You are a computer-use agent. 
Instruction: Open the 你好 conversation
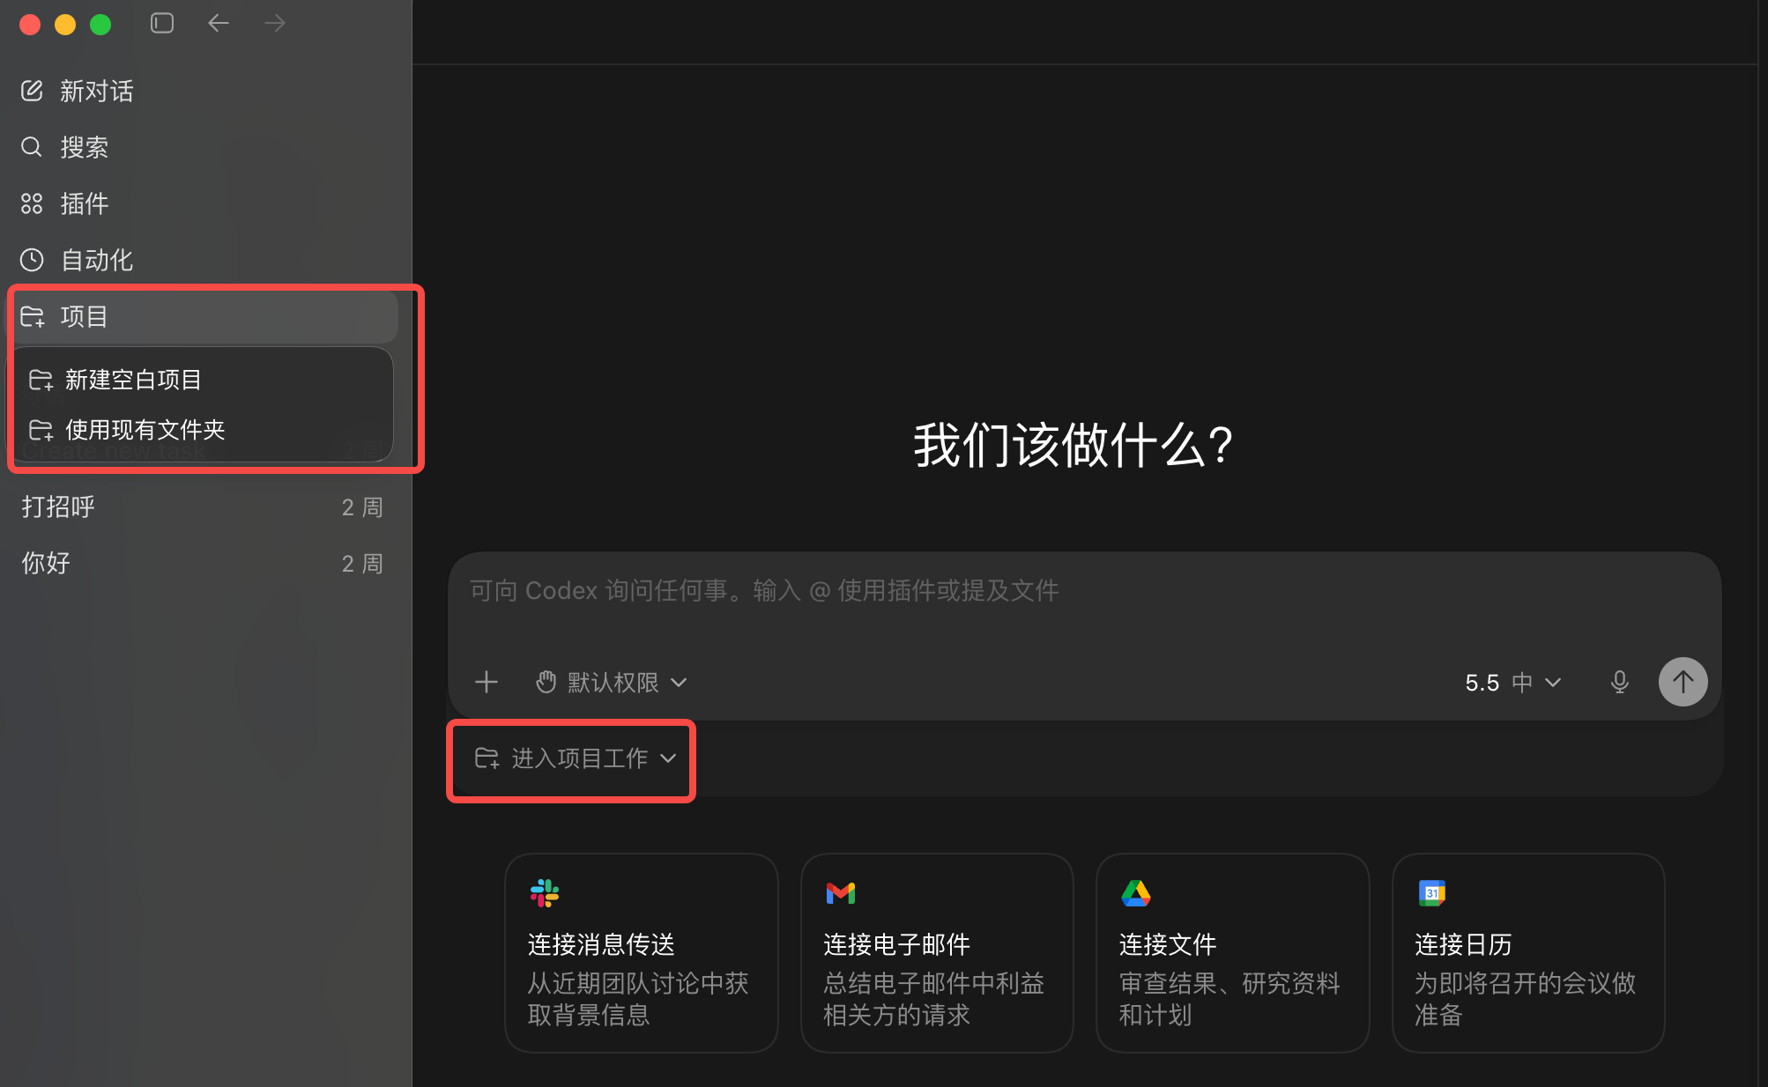pyautogui.click(x=203, y=563)
